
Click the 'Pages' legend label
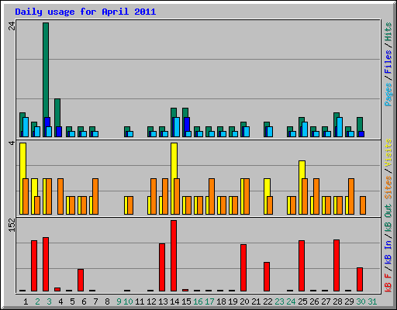click(x=388, y=95)
